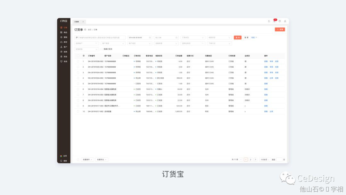Open the 10条/页 page size dropdown

pos(265,159)
